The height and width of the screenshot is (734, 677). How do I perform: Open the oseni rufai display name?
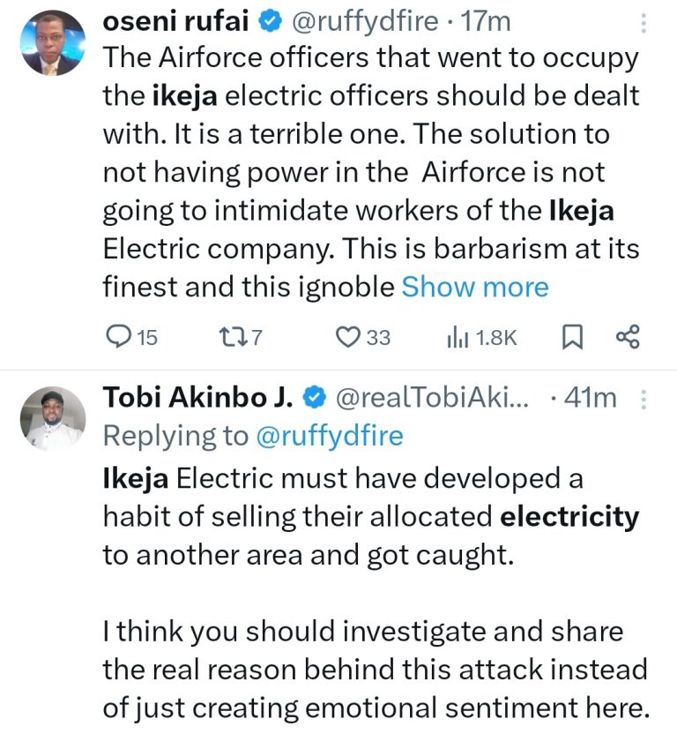tap(175, 19)
